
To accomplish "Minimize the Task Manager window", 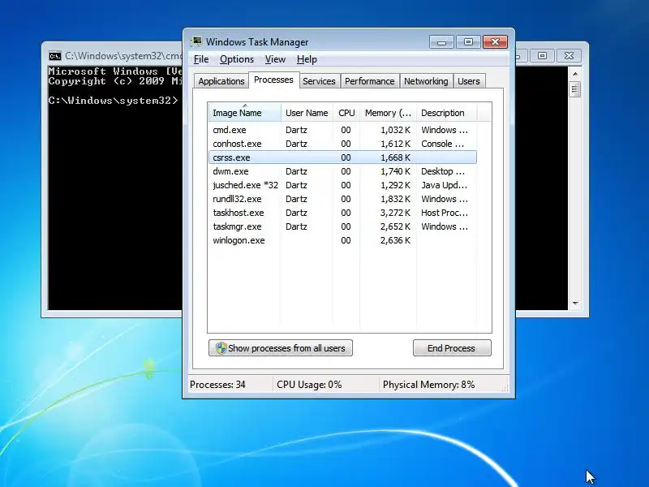I will 441,42.
